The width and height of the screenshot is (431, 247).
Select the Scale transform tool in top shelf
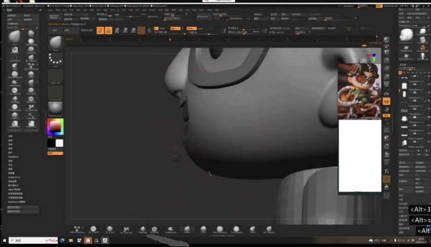click(126, 31)
